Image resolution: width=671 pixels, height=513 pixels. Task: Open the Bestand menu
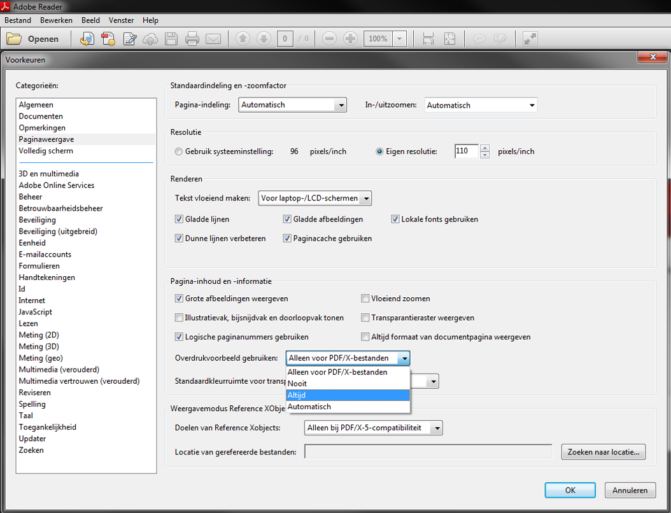(x=18, y=20)
